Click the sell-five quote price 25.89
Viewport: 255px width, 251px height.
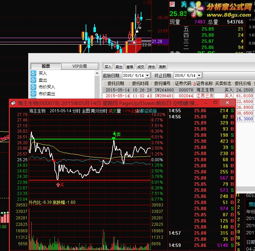click(208, 29)
